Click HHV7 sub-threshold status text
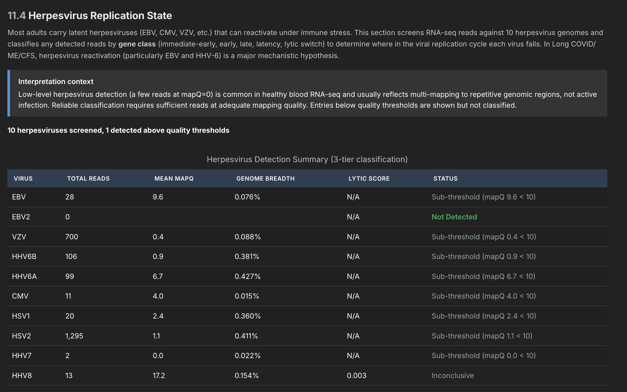This screenshot has height=392, width=627. 483,356
